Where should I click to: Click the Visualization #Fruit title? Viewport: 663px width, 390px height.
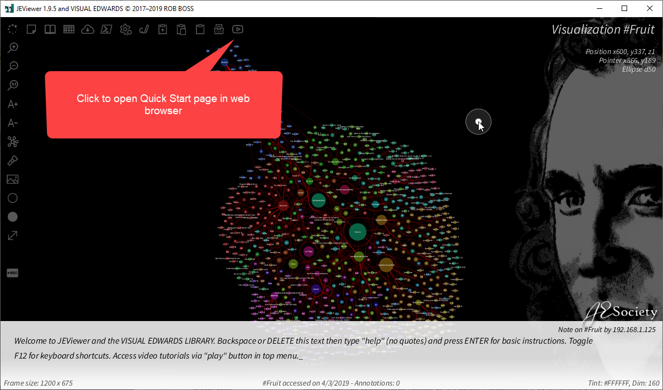click(x=603, y=30)
